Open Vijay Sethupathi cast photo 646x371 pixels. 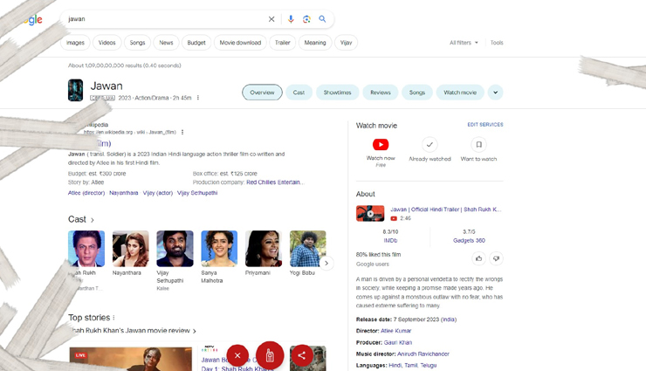pos(175,249)
